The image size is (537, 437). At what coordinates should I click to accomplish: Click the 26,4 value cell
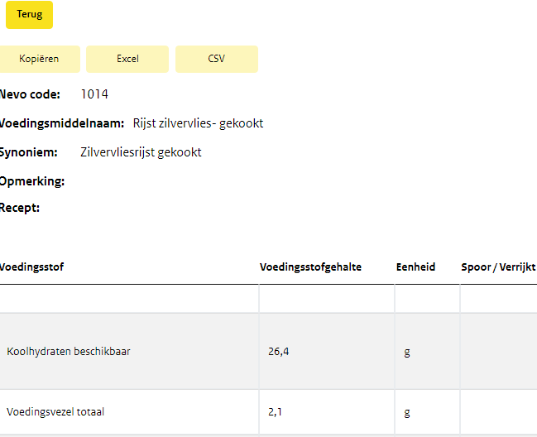(279, 351)
